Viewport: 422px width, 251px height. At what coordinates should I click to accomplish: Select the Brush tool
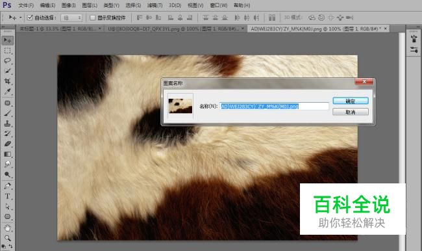click(8, 113)
